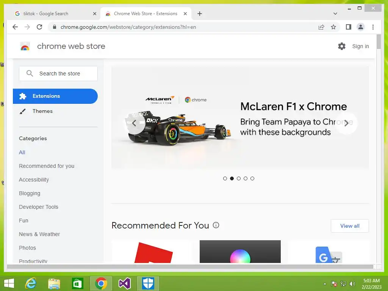Click View all for recommendations
388x291 pixels.
[x=350, y=226]
